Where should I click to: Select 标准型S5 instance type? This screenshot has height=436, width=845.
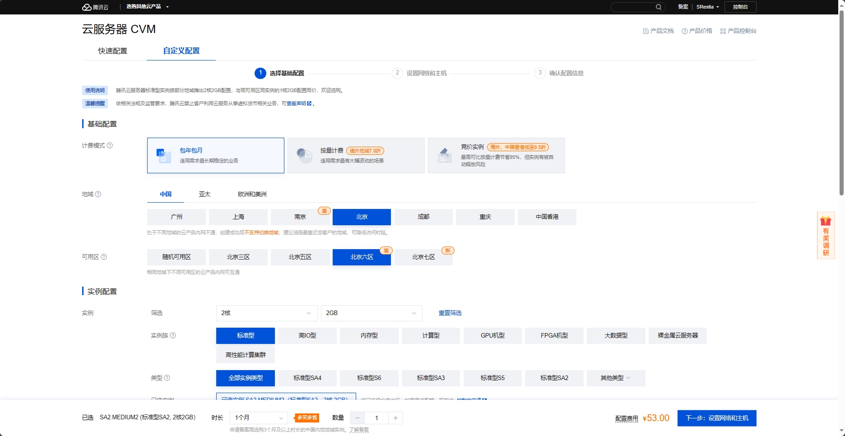click(492, 378)
